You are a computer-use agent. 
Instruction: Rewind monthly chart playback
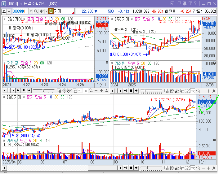click(18, 91)
